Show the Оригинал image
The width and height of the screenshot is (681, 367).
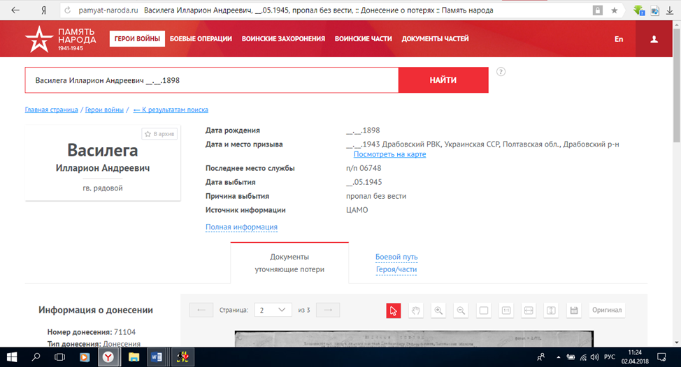(607, 310)
